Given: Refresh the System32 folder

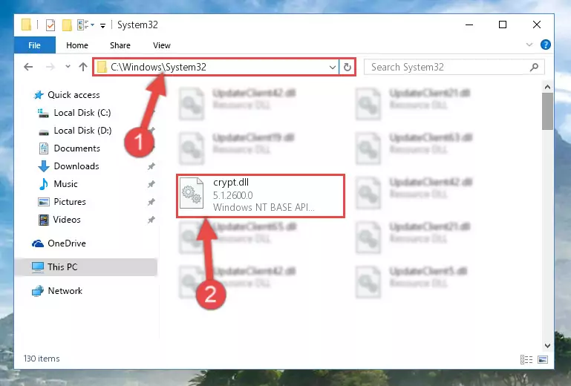Looking at the screenshot, I should pyautogui.click(x=348, y=68).
